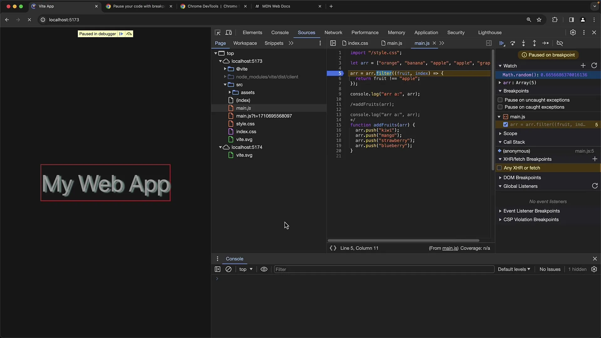Expand the DOM Breakpoints section
Image resolution: width=601 pixels, height=338 pixels.
coord(500,177)
